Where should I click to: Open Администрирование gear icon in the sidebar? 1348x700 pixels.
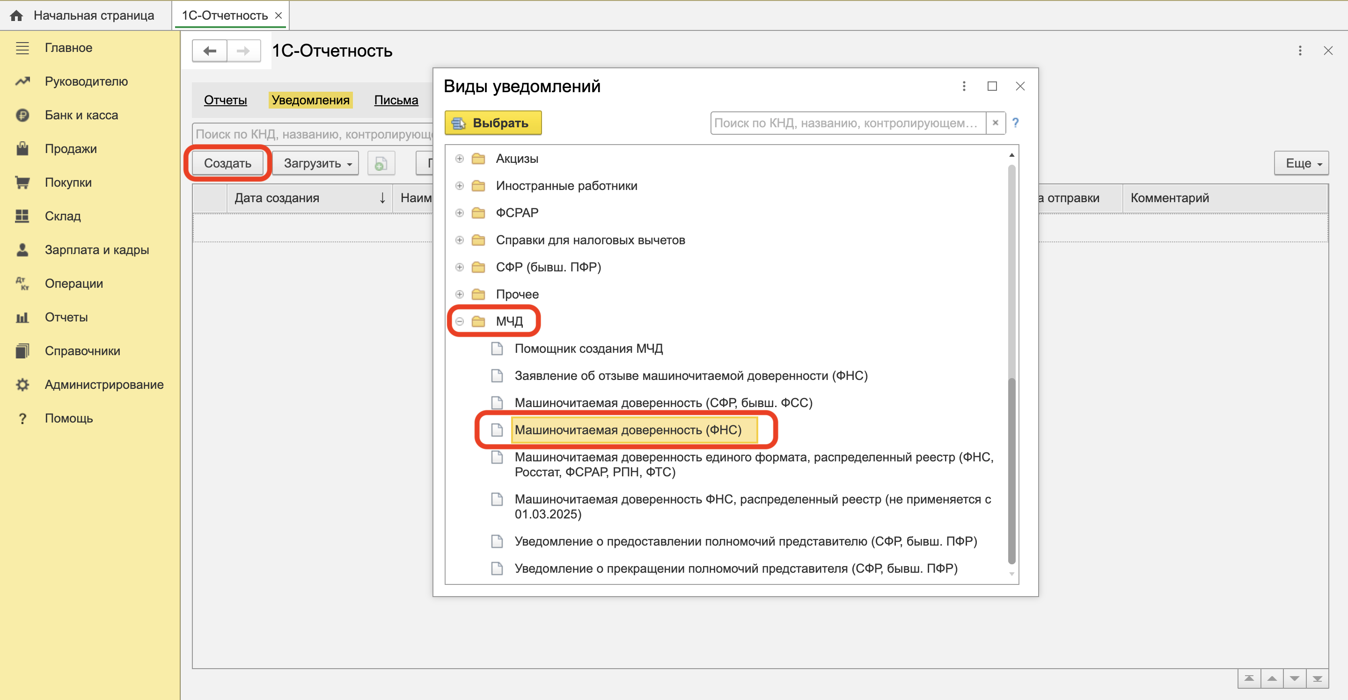coord(22,385)
